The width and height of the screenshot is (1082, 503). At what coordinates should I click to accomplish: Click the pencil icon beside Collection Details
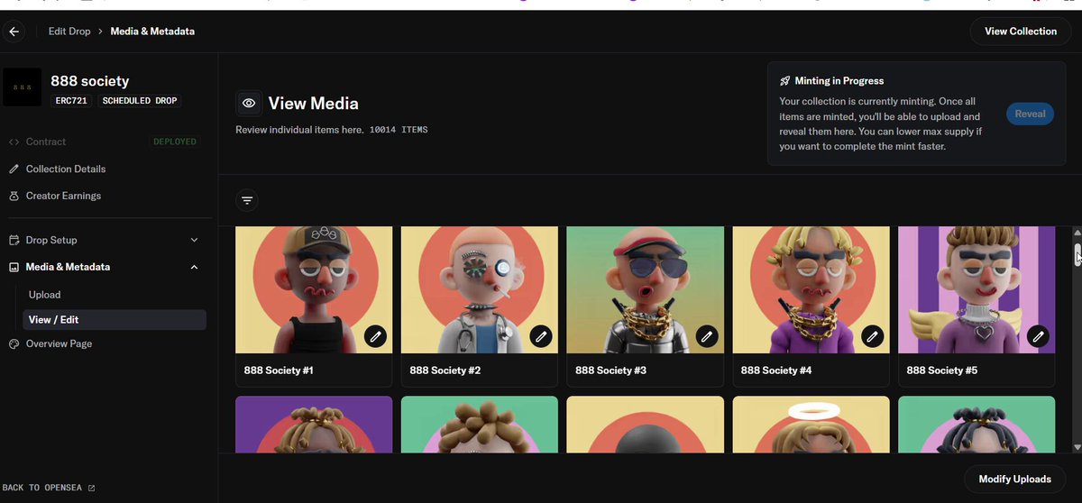pos(14,169)
